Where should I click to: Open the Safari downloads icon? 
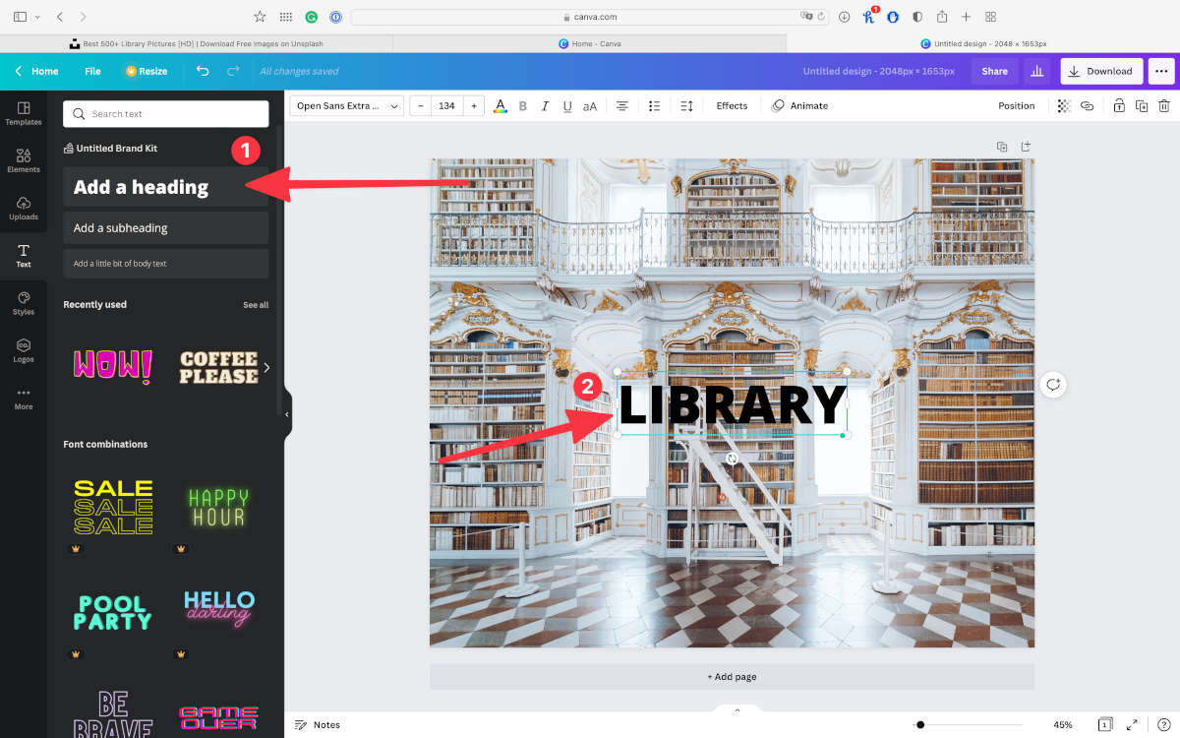845,17
